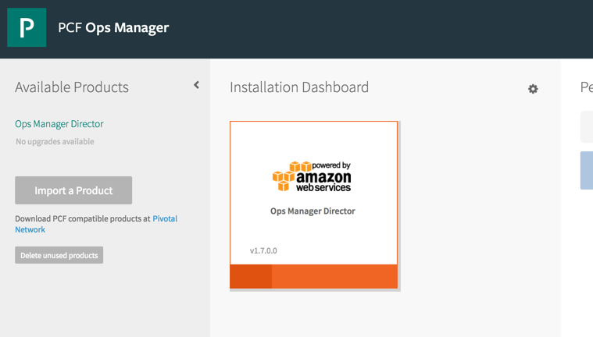Follow the Pivotal Network link
This screenshot has width=593, height=337.
164,219
